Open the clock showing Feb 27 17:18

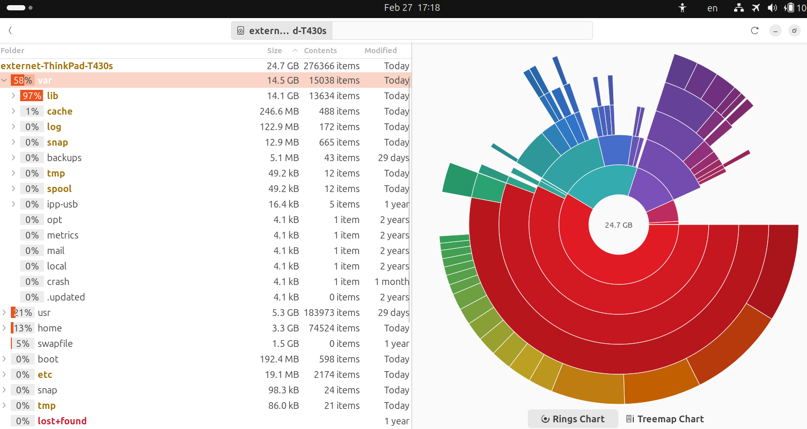[x=412, y=8]
